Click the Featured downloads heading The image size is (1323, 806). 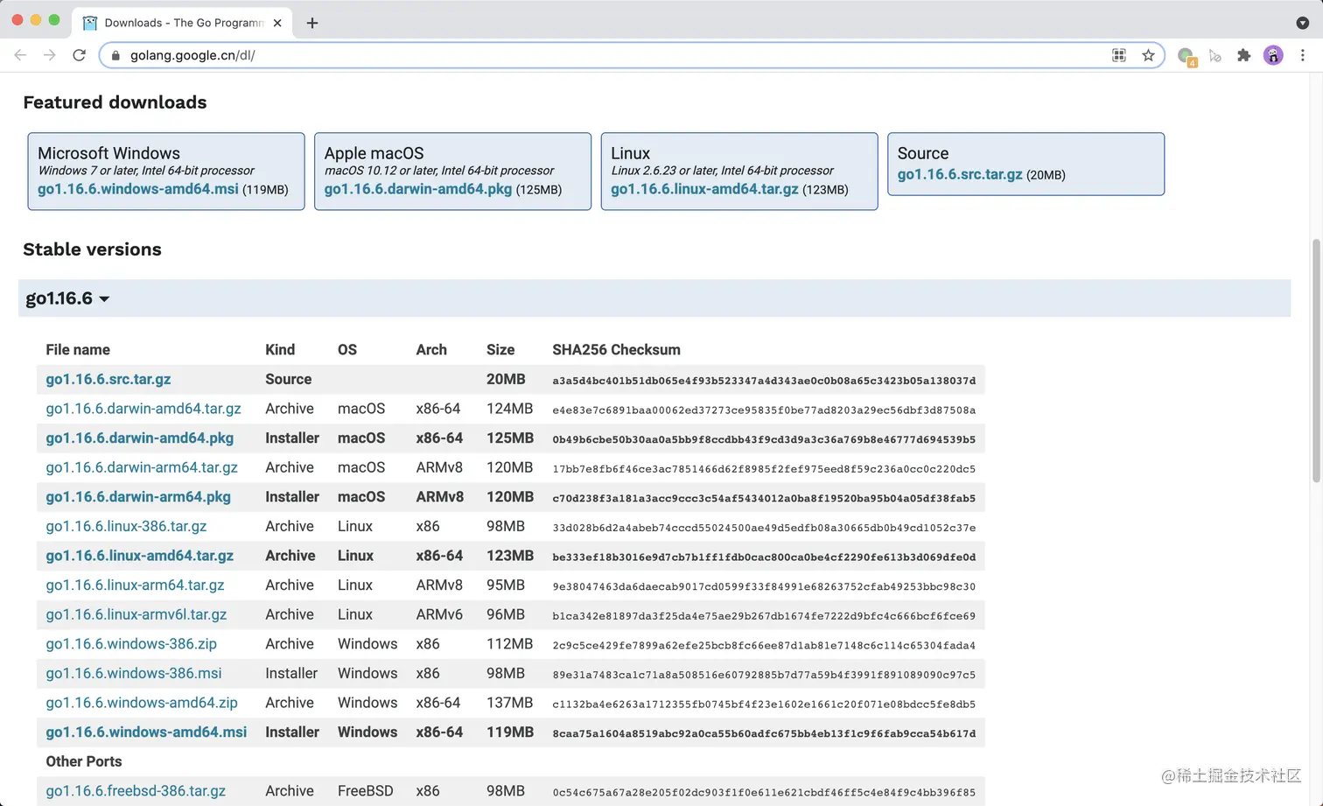115,102
